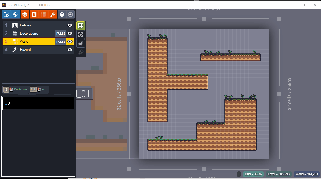Open RULES for the Decorations layer

[61, 34]
